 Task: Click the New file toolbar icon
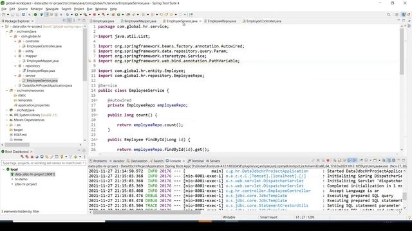(x=4, y=14)
